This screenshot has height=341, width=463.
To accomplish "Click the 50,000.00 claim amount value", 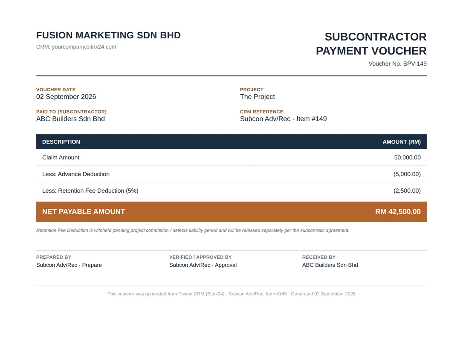I will (408, 157).
